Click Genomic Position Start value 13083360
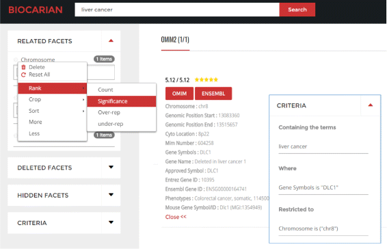The height and width of the screenshot is (249, 387). point(229,116)
